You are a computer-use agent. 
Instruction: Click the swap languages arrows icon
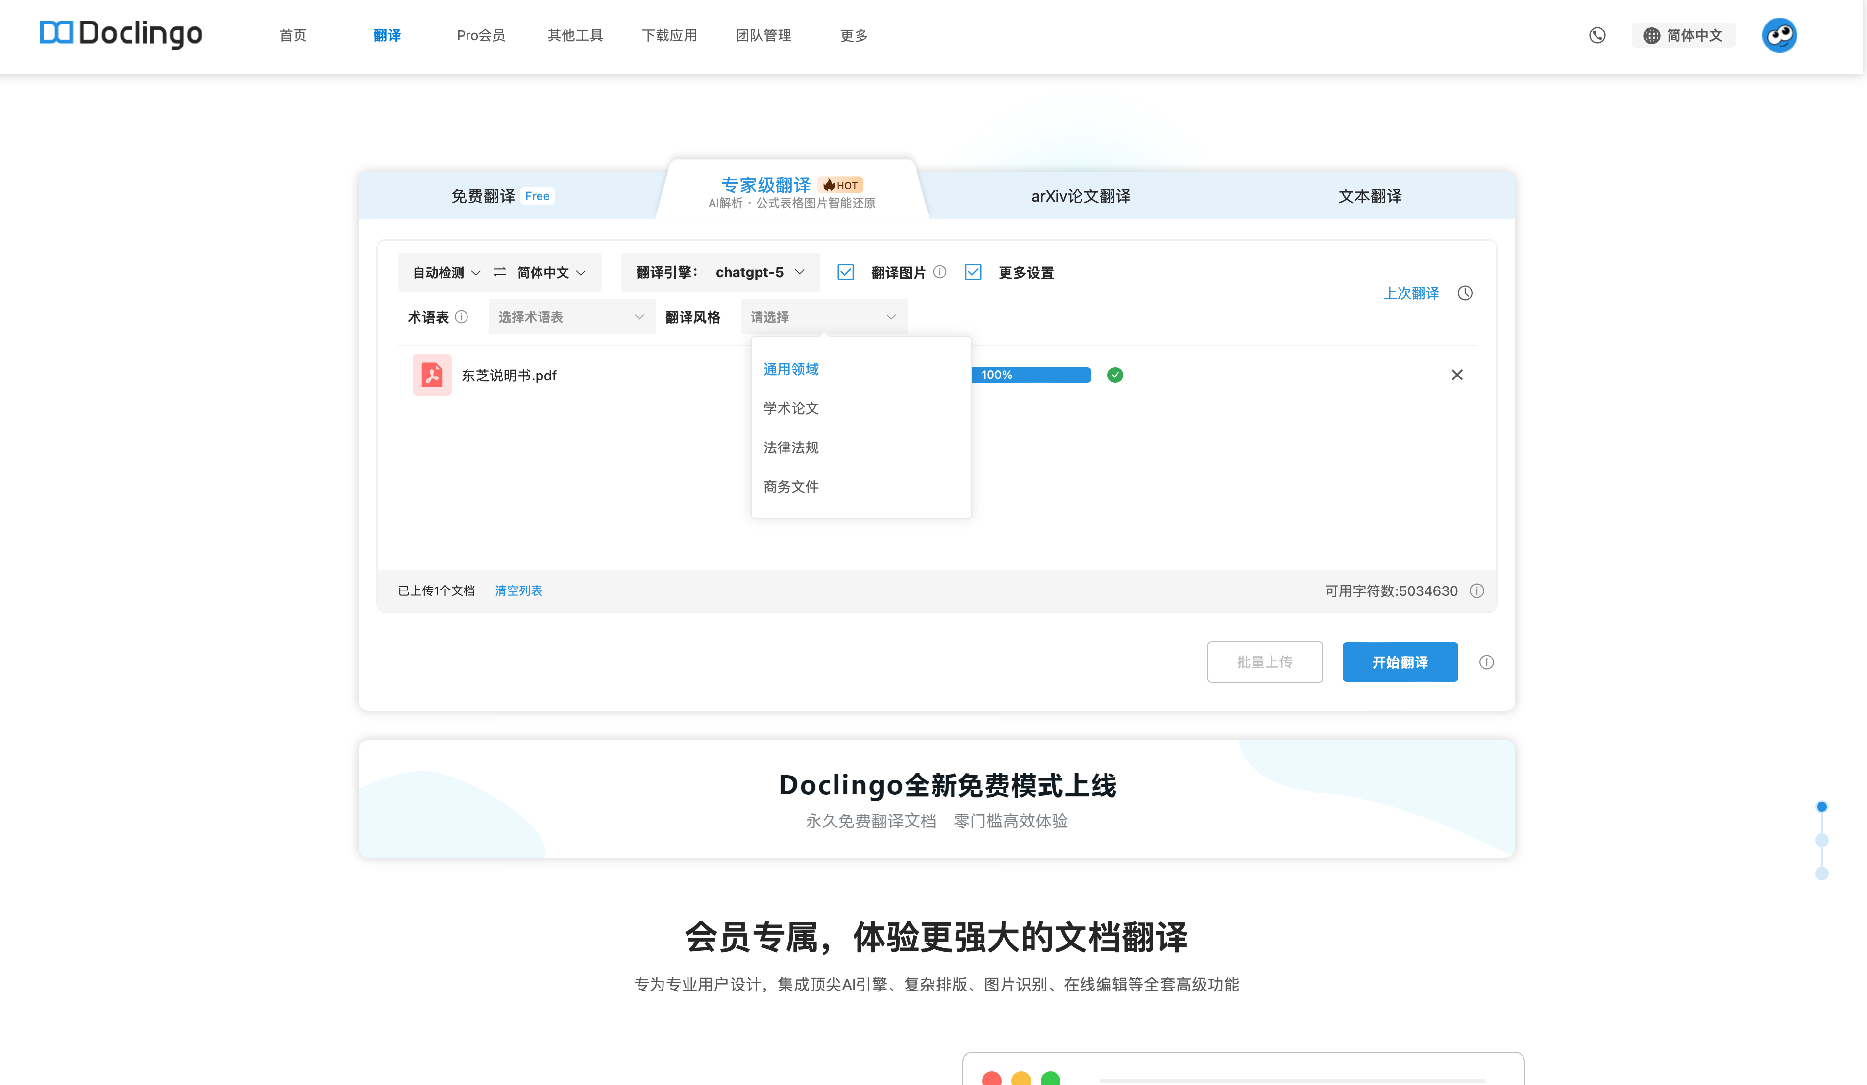click(499, 272)
